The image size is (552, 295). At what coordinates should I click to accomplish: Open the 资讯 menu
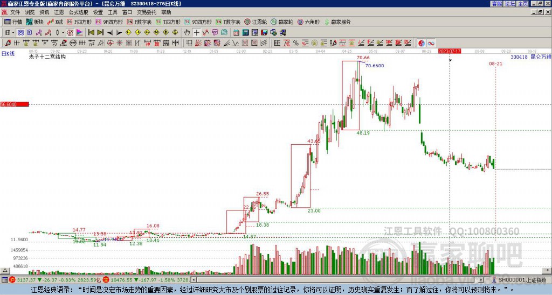[44, 12]
